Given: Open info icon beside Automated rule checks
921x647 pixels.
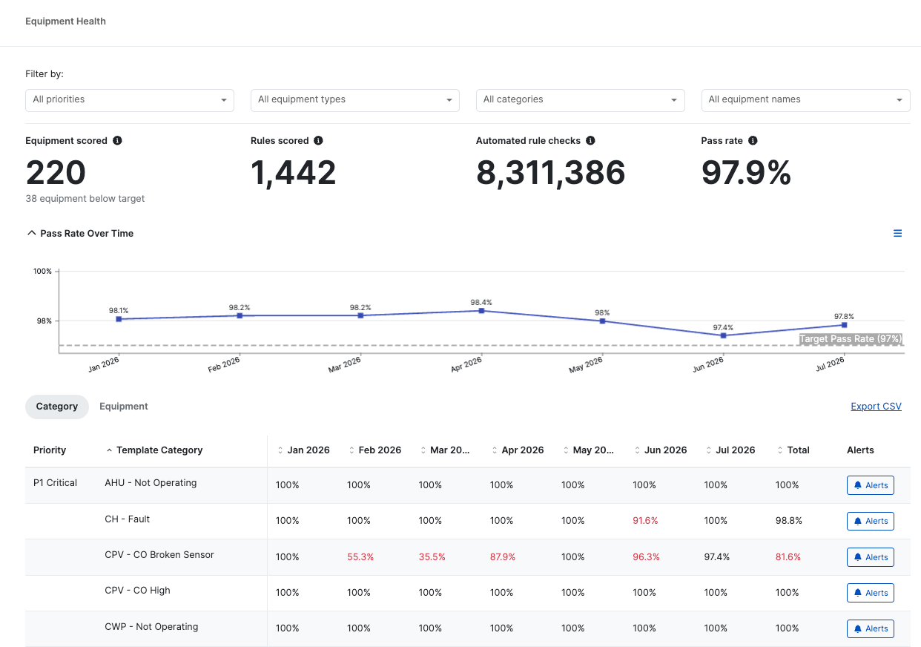Looking at the screenshot, I should (x=590, y=140).
